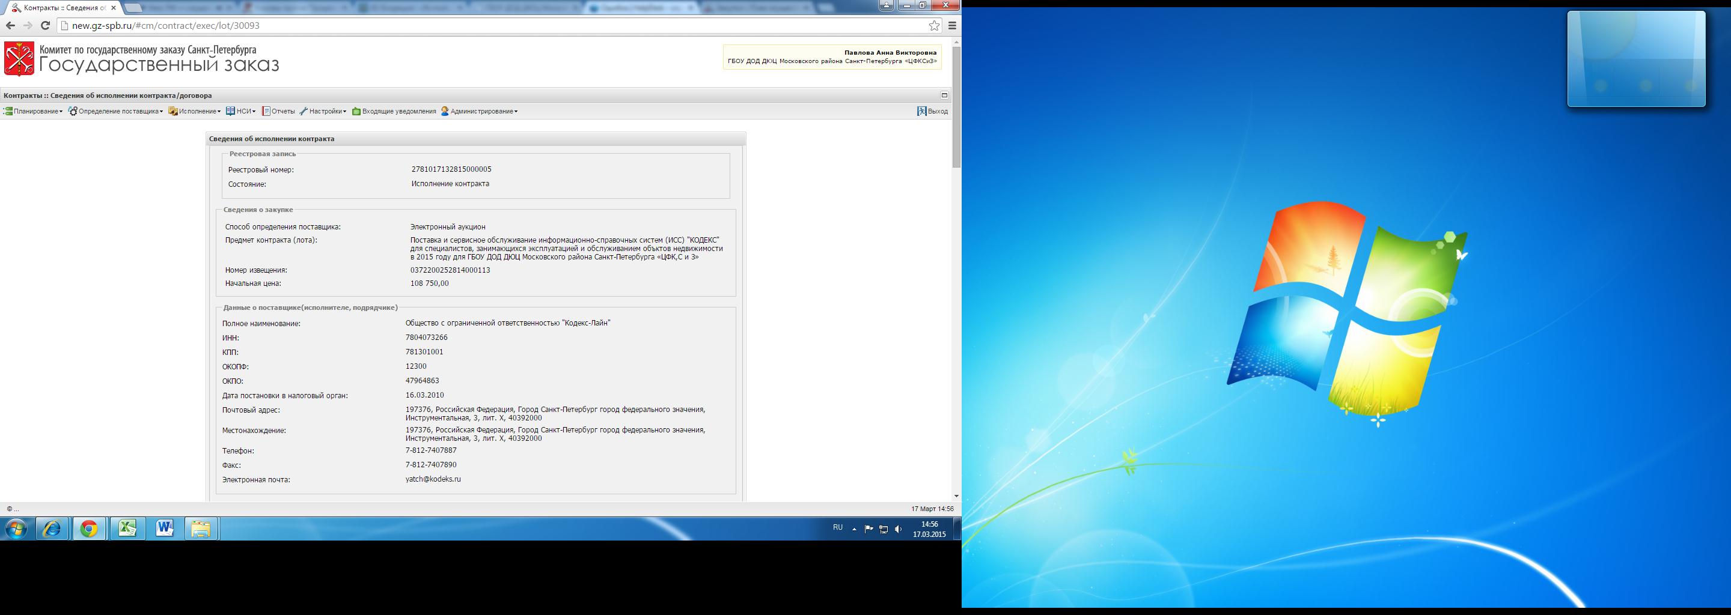Click the Chrome user profile button

[x=887, y=5]
